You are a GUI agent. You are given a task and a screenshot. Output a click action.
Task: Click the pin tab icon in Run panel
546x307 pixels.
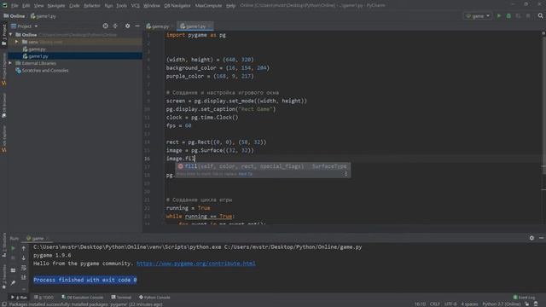click(13, 282)
